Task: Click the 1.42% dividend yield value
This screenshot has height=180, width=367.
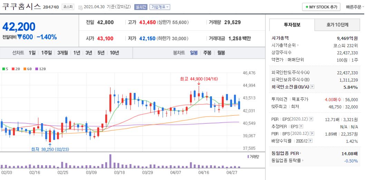Action: [x=352, y=141]
